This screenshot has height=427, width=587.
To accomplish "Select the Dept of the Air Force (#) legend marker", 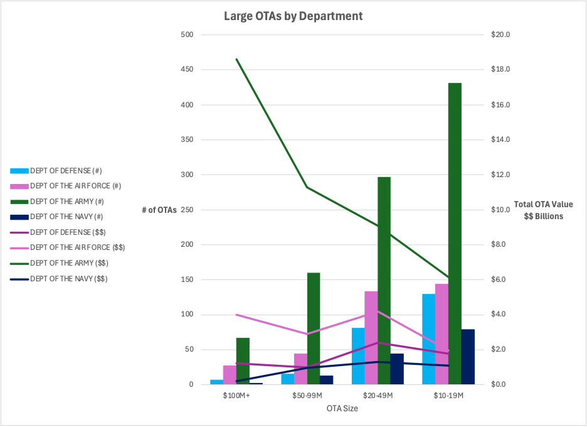I will 18,186.
